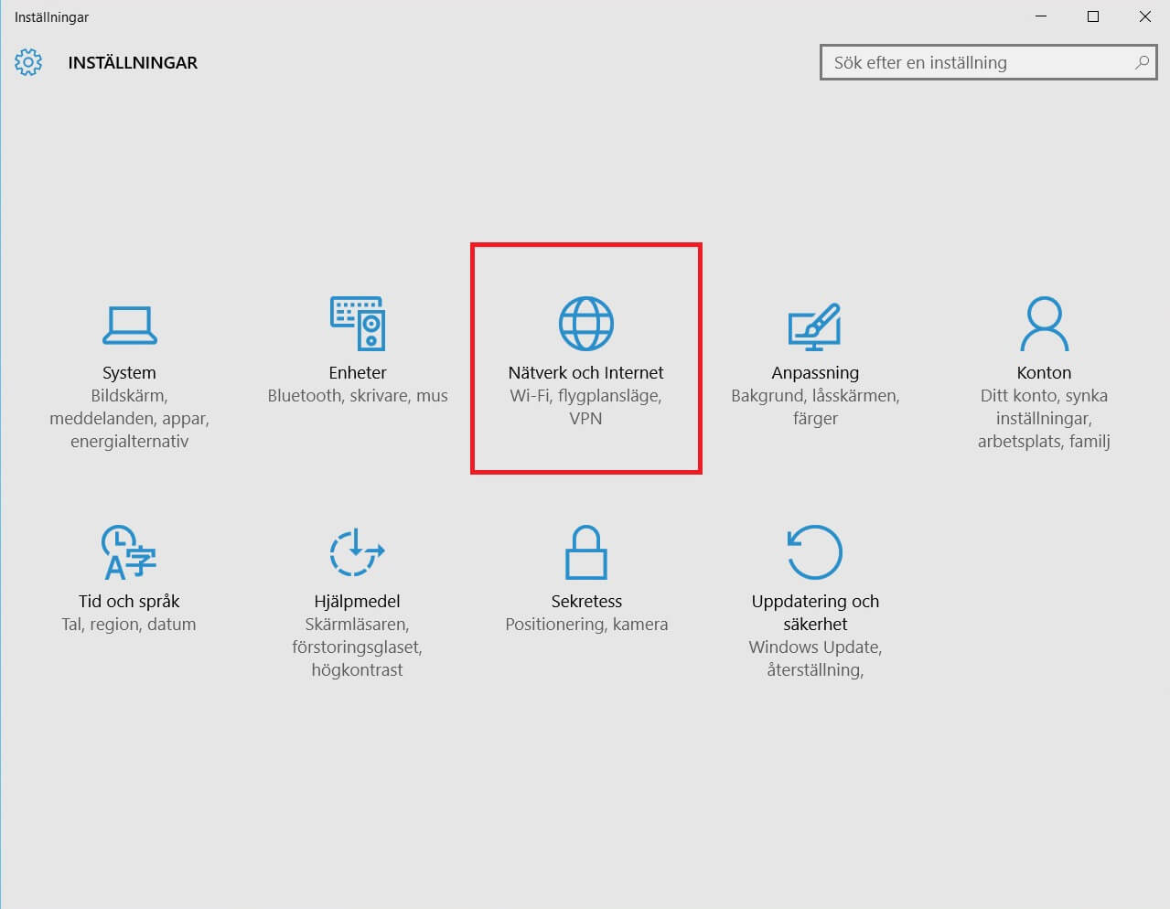Image resolution: width=1170 pixels, height=909 pixels.
Task: Click the INSTÄLLNINGAR header title
Action: [x=133, y=62]
